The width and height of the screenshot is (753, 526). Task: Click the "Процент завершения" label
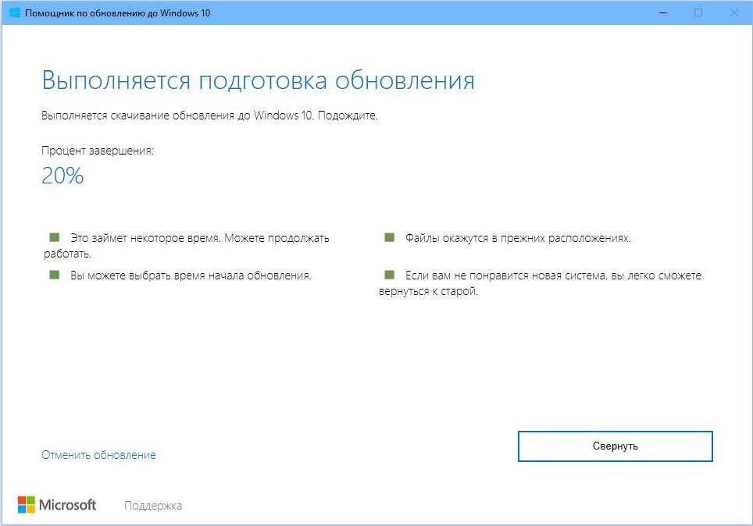coord(98,151)
